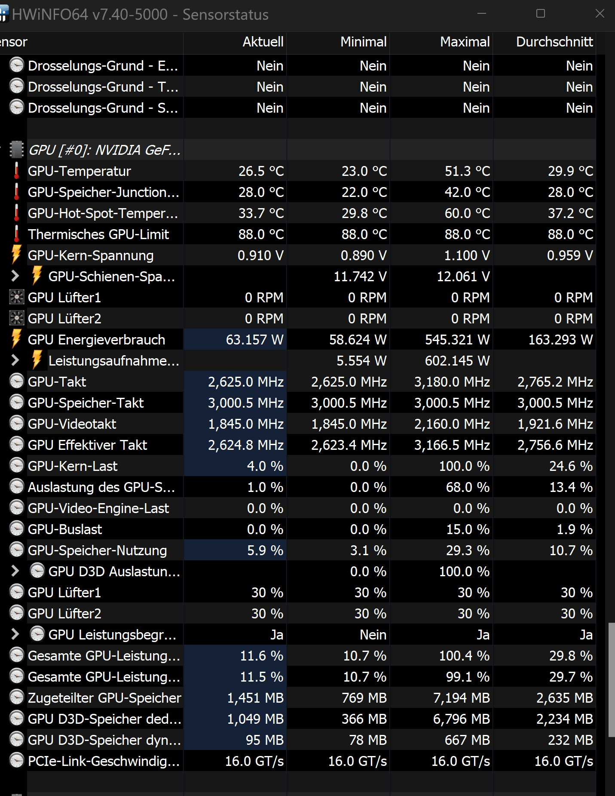Select the Auslastung des GPU-S... row

pos(298,487)
